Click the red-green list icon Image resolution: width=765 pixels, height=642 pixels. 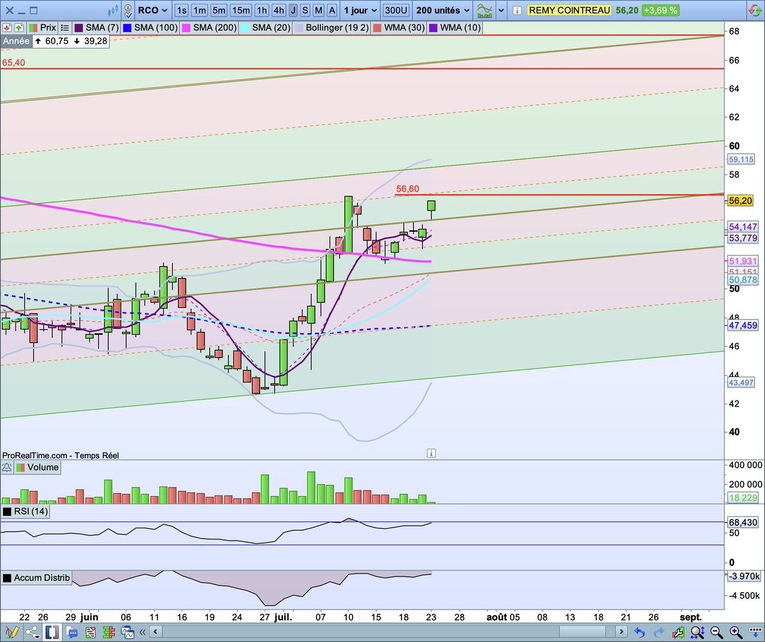point(91,632)
